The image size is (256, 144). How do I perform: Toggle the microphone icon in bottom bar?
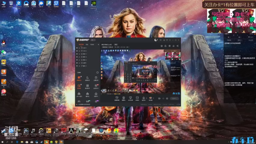143,98
